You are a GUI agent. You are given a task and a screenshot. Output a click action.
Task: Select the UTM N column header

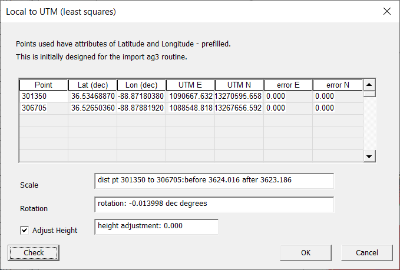pos(239,85)
